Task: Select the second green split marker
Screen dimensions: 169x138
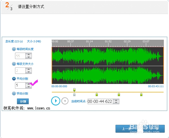Action: pos(97,94)
